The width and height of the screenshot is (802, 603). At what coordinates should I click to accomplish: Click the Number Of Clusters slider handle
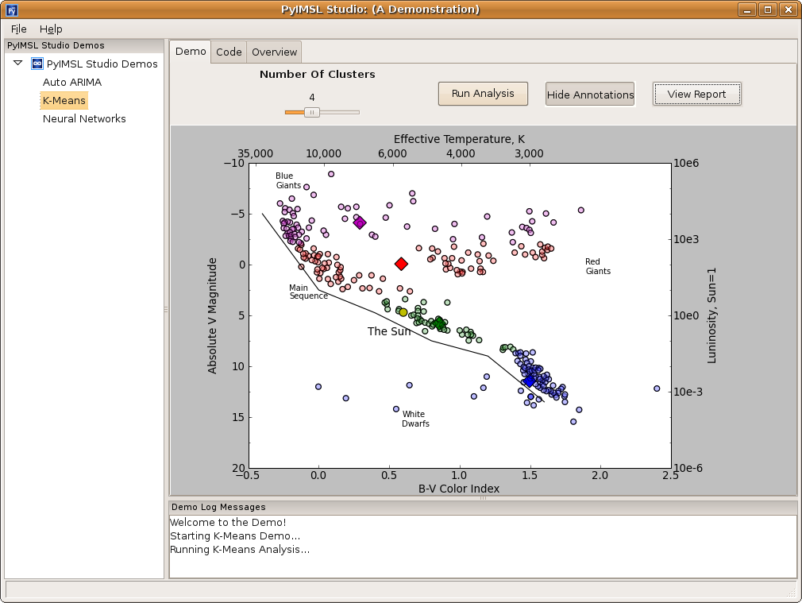(x=312, y=112)
